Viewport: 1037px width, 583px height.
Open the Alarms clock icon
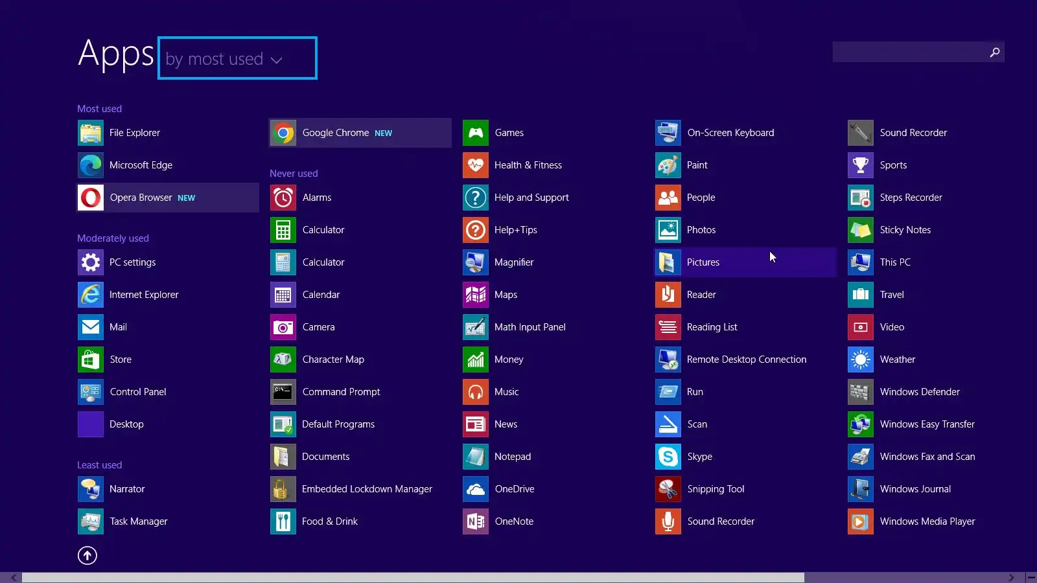pyautogui.click(x=283, y=198)
